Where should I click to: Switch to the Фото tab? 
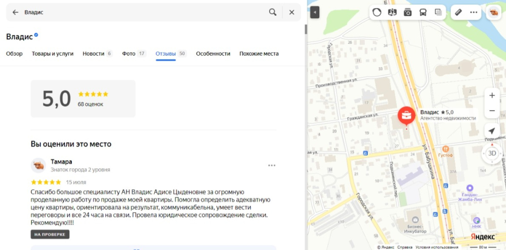tap(134, 54)
